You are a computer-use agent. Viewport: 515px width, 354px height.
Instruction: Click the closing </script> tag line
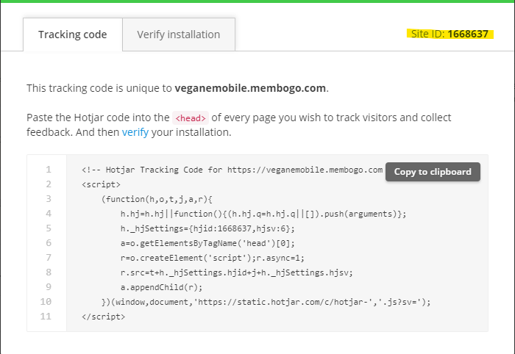(x=104, y=317)
